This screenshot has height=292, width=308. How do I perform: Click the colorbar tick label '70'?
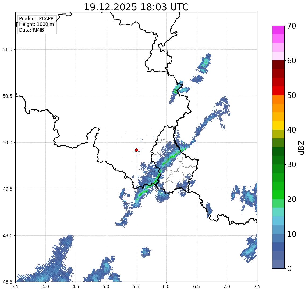292,26
